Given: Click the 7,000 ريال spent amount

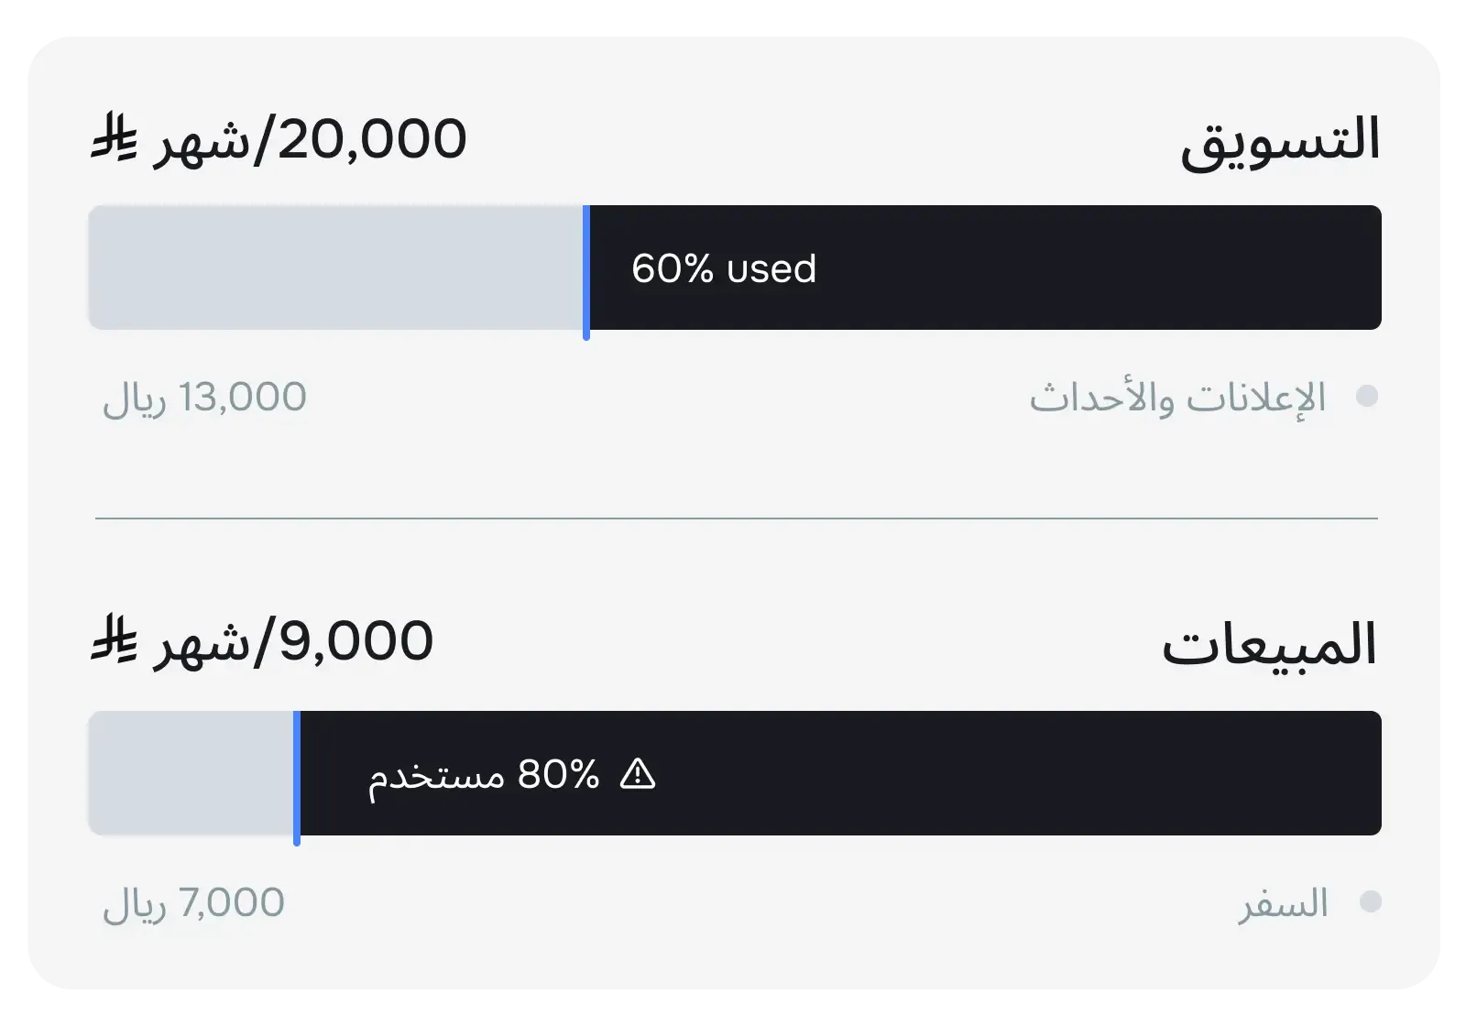Looking at the screenshot, I should (x=192, y=903).
